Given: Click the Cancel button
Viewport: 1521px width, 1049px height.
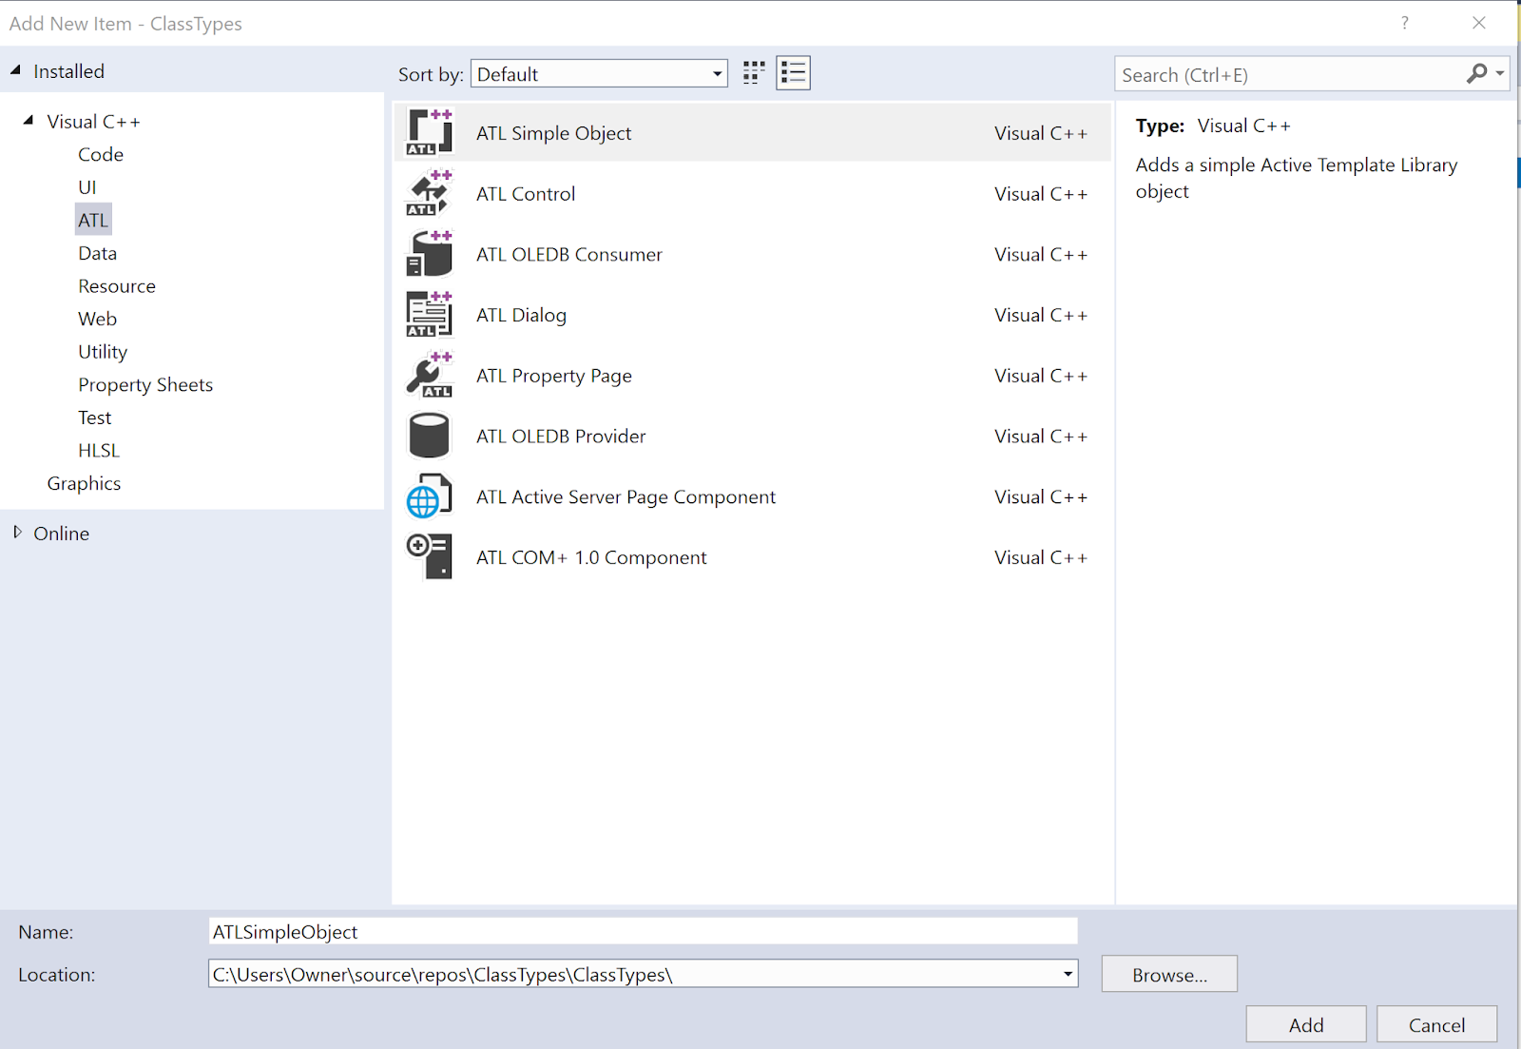Looking at the screenshot, I should point(1436,1024).
